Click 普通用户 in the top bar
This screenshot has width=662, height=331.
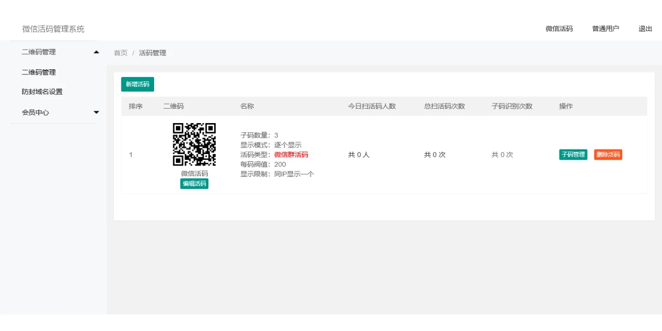[605, 29]
